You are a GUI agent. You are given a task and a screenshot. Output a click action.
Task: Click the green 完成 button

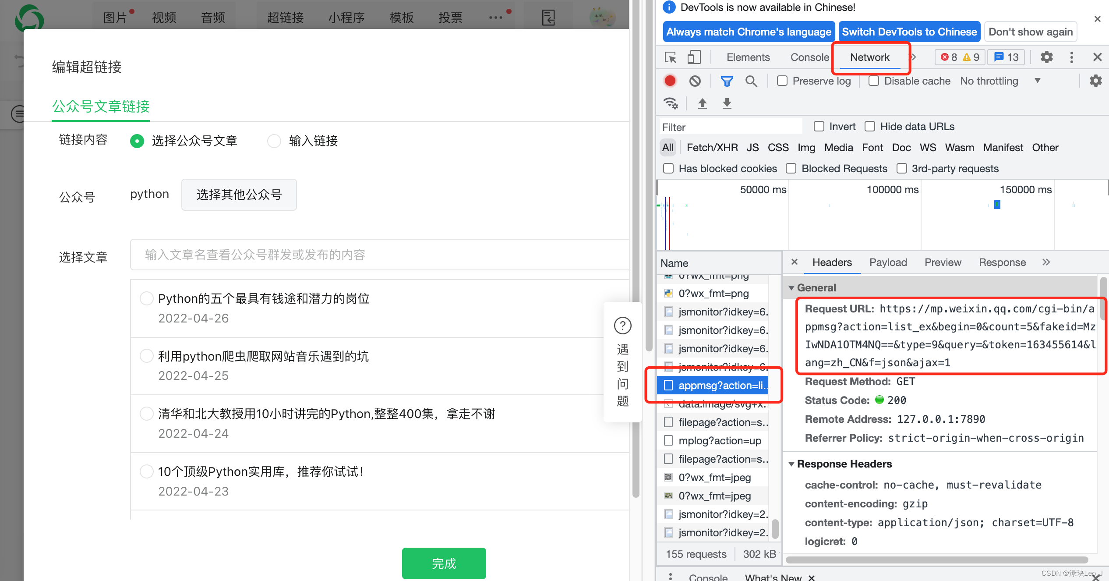pos(444,563)
